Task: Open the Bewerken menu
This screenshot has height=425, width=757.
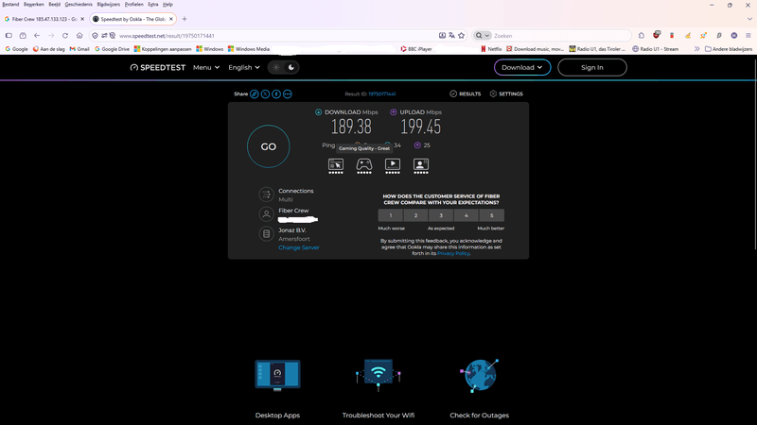Action: point(34,5)
